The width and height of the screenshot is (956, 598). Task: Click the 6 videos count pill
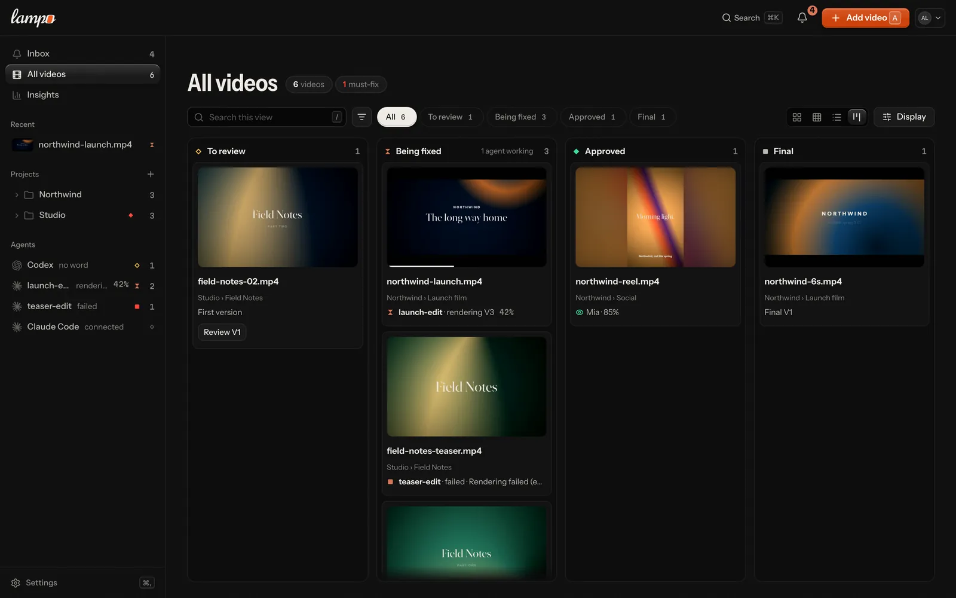pyautogui.click(x=308, y=84)
